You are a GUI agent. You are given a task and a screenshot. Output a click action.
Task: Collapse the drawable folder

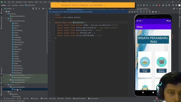tap(8, 94)
